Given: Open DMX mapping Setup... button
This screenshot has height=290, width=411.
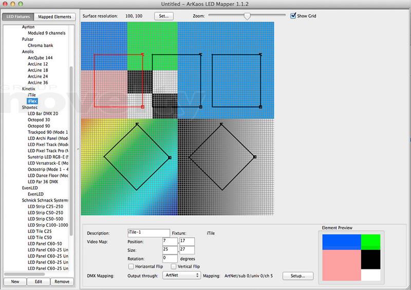Looking at the screenshot, I should [x=297, y=276].
